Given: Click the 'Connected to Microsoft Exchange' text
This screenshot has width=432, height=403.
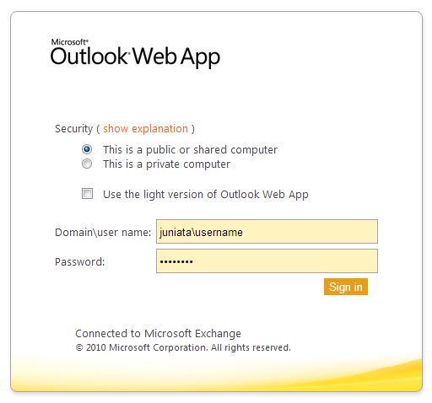Looking at the screenshot, I should click(x=158, y=334).
